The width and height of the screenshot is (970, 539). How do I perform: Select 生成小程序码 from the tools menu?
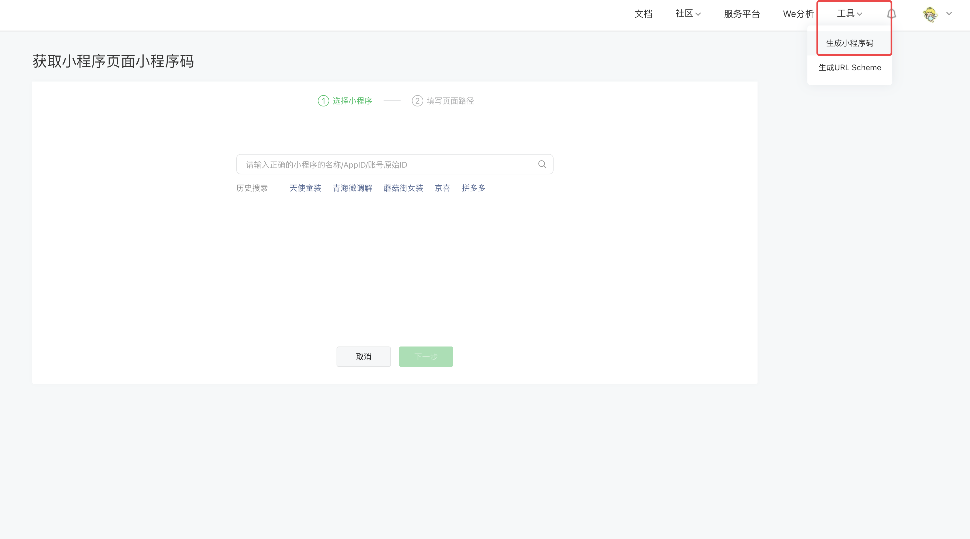point(850,43)
